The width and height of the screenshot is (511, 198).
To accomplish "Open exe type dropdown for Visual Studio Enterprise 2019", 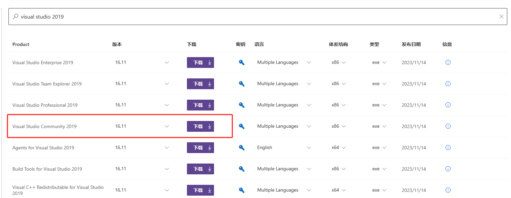I will coord(384,63).
